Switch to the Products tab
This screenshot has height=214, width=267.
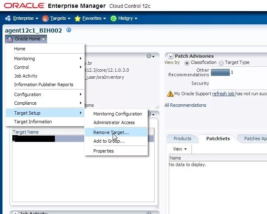(x=182, y=139)
